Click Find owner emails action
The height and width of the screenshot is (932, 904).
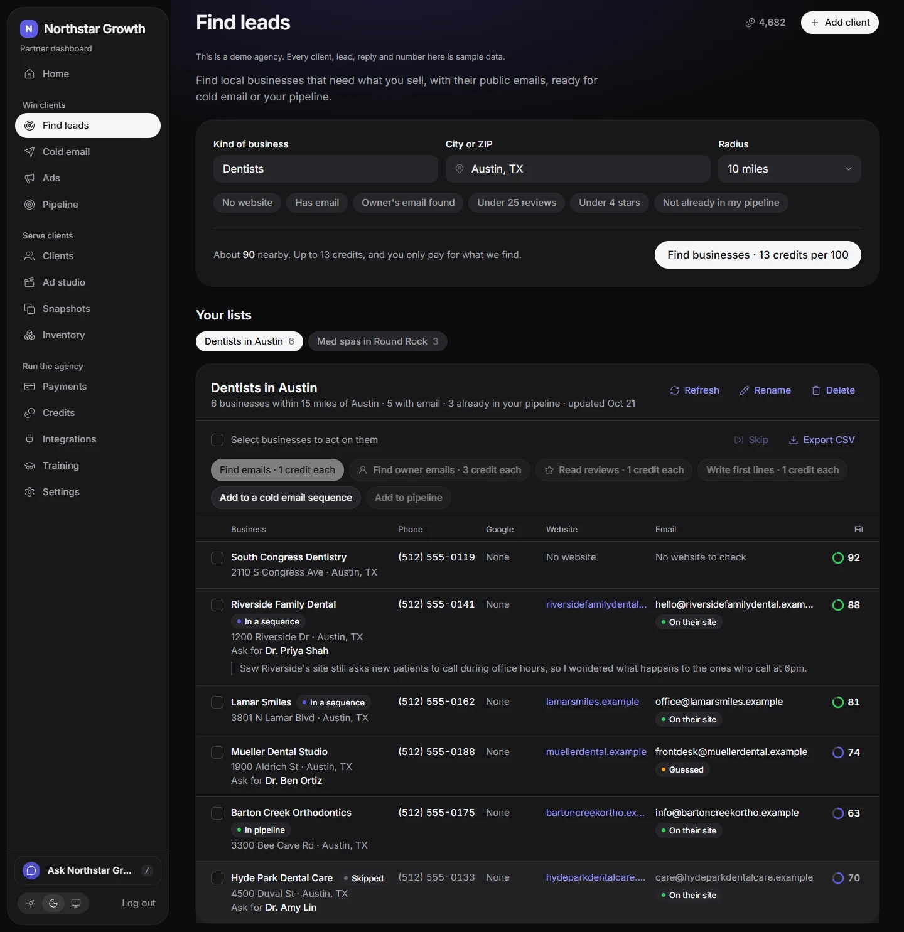tap(439, 470)
